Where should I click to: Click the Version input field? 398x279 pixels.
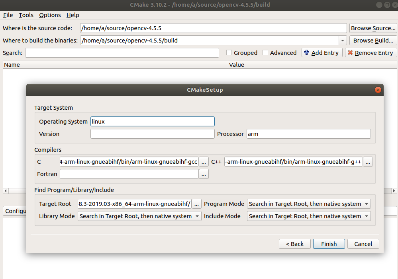(152, 134)
